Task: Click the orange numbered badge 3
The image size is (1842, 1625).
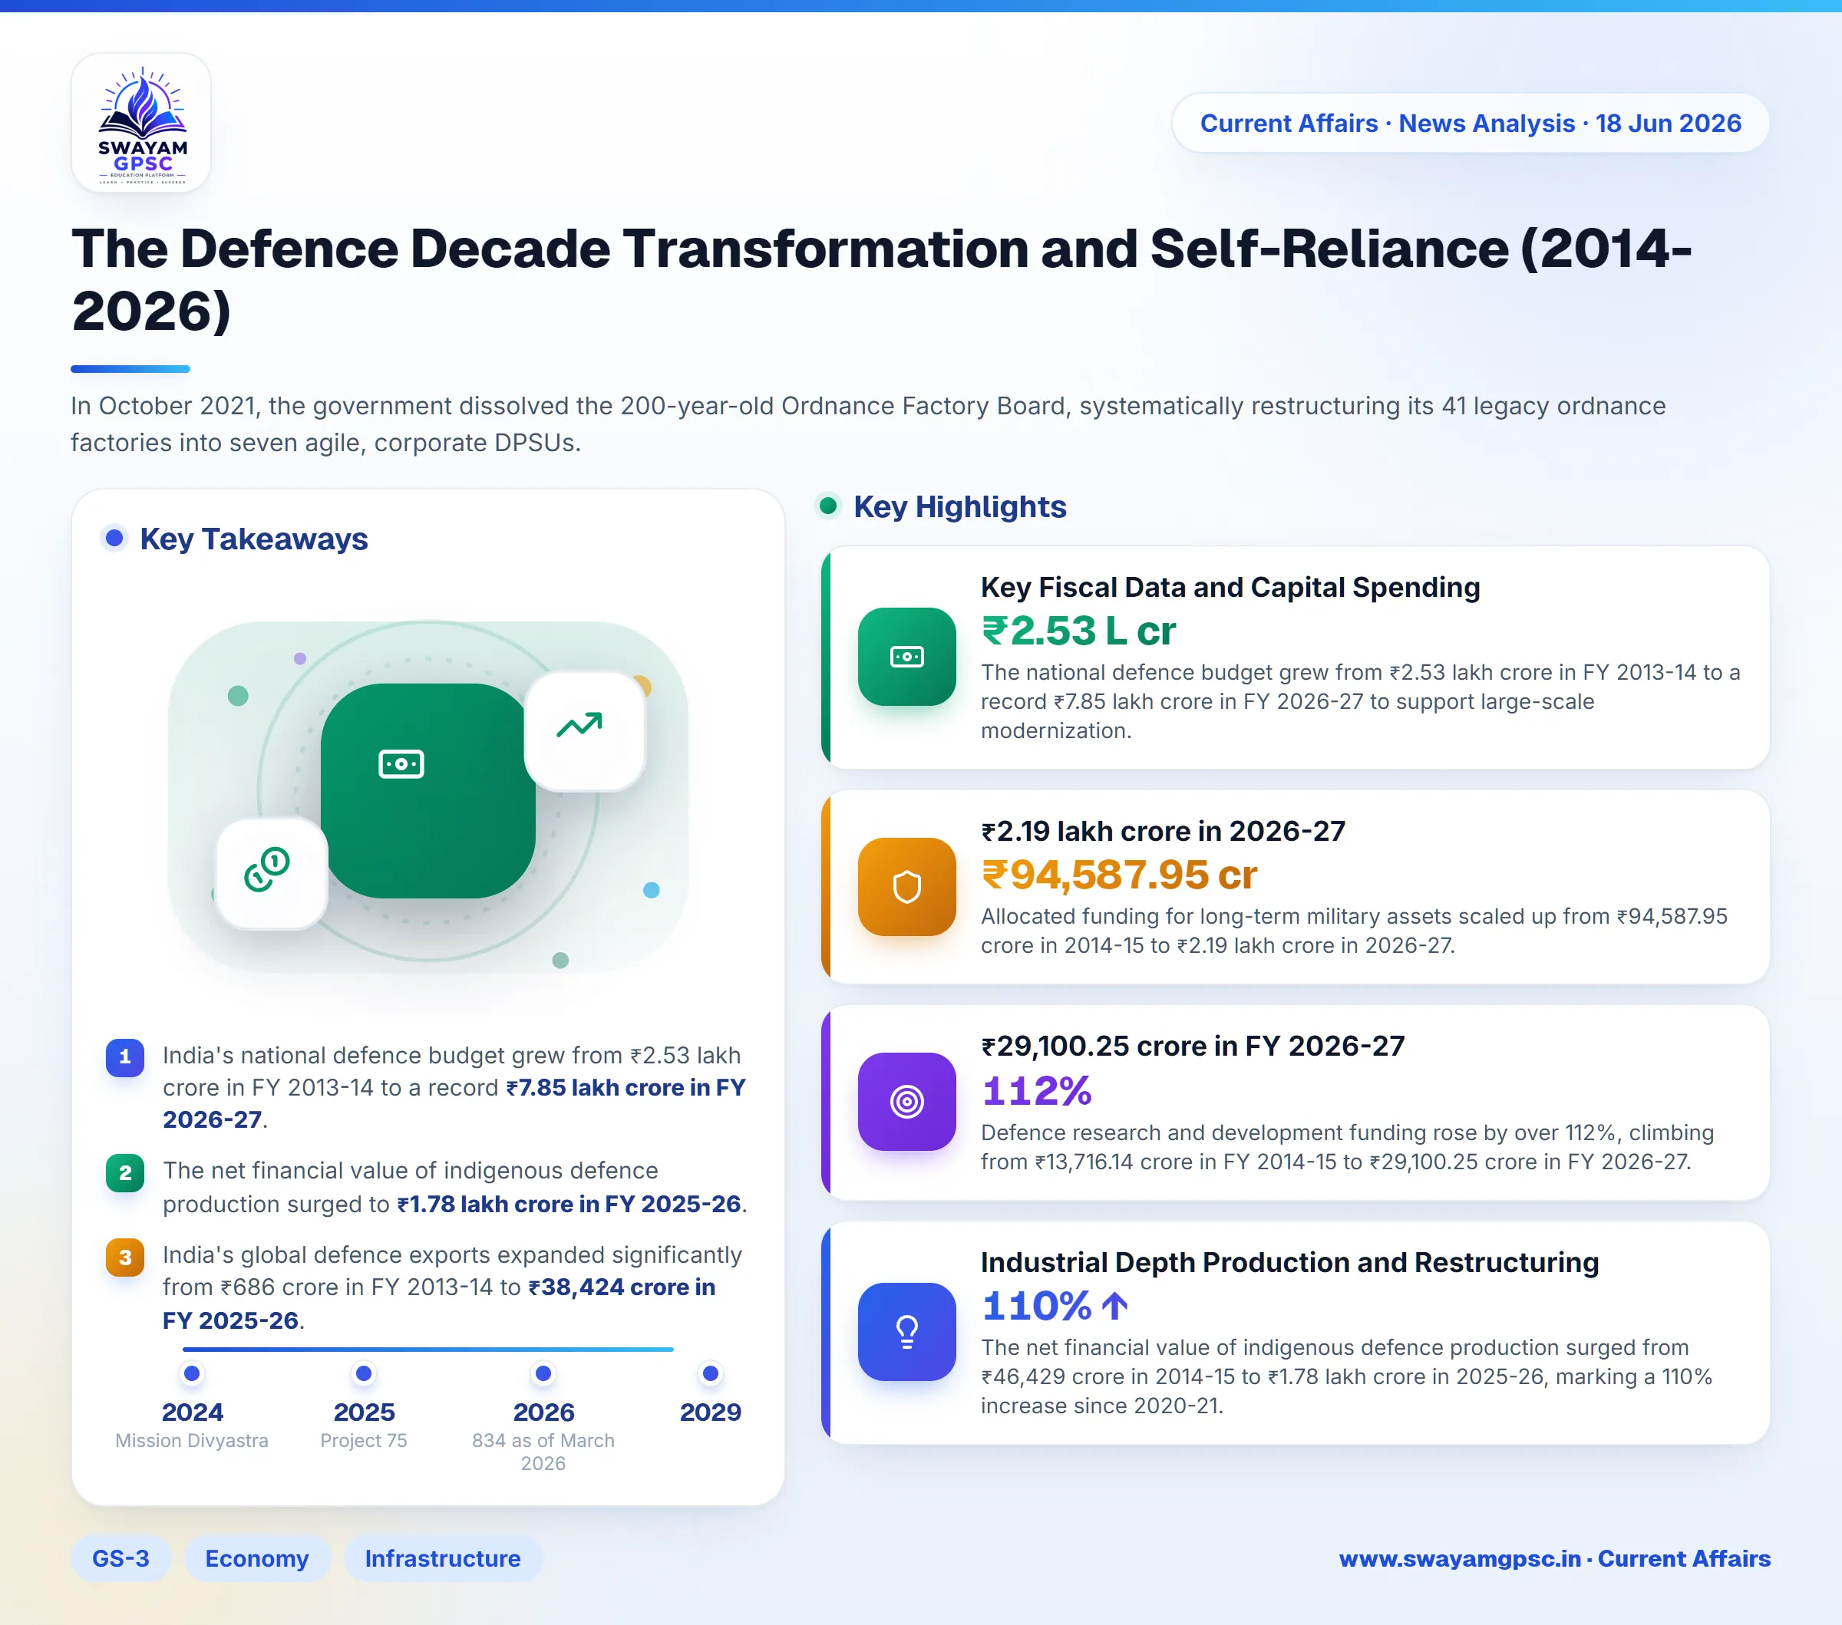Action: 125,1257
